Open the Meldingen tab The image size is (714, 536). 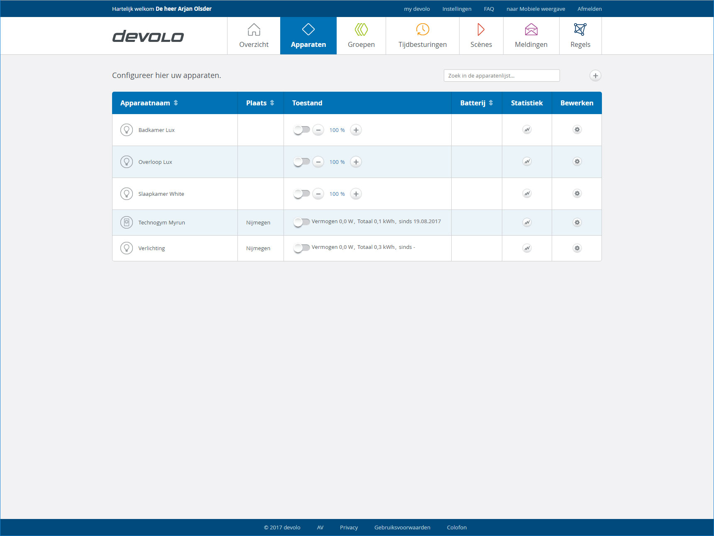click(531, 36)
